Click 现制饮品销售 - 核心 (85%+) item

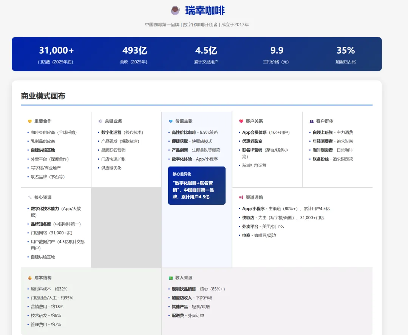[198, 289]
